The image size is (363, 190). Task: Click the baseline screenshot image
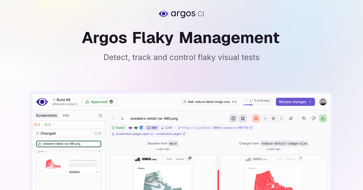tap(163, 173)
